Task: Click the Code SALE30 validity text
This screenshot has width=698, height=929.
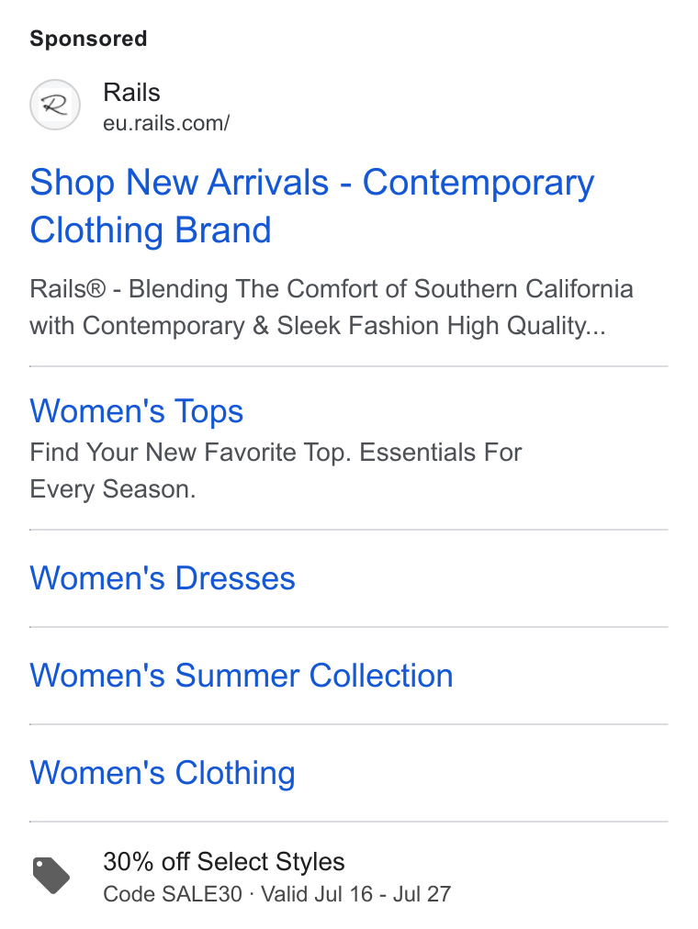Action: 276,894
